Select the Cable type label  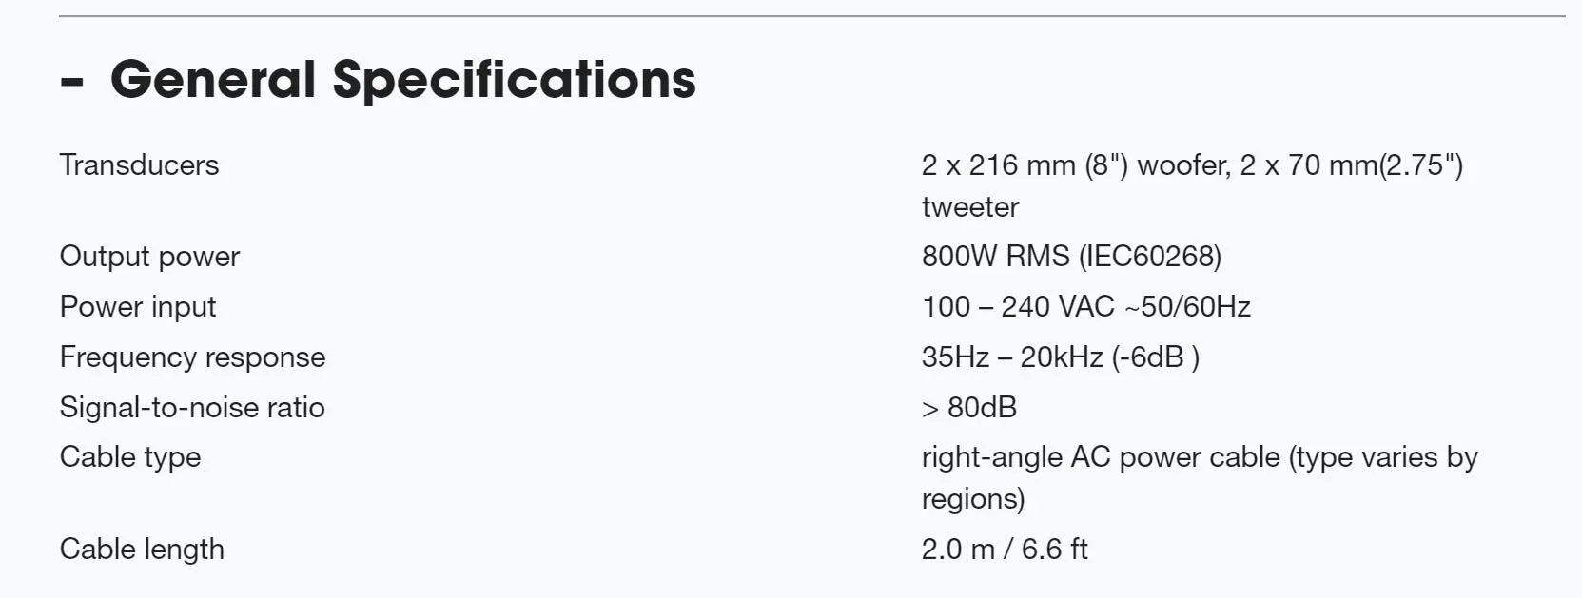point(130,456)
